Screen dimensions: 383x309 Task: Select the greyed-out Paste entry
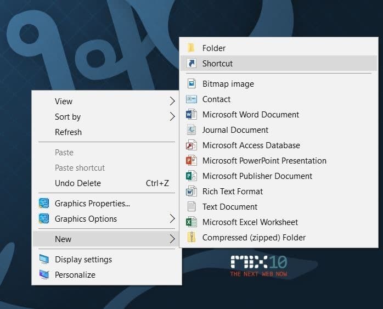(106, 153)
